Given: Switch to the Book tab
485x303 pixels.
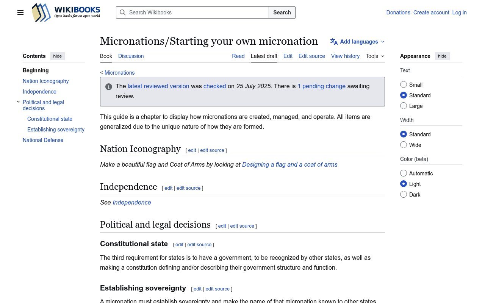Looking at the screenshot, I should 106,56.
